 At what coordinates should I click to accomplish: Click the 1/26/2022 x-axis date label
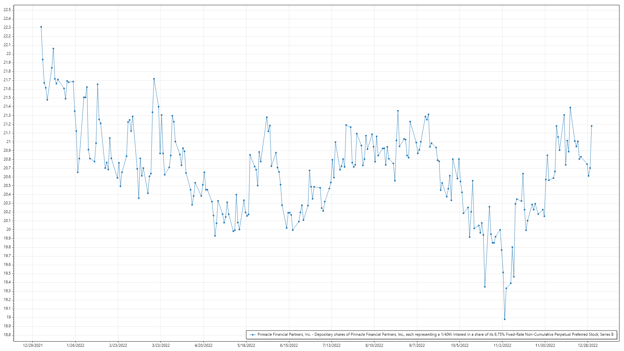(75, 345)
